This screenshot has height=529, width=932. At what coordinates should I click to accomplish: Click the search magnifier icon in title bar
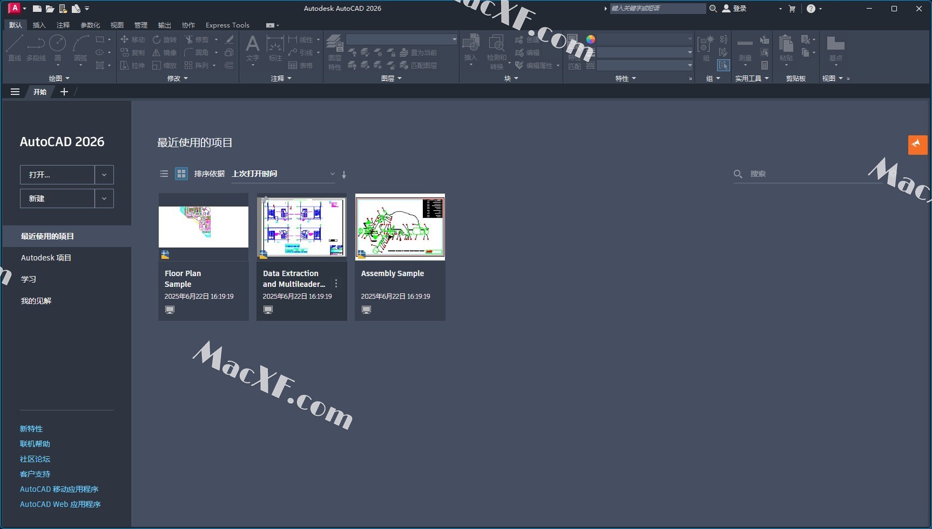713,9
